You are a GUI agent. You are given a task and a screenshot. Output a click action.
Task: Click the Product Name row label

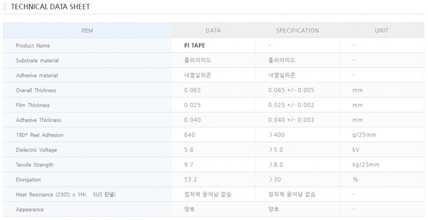tap(33, 46)
